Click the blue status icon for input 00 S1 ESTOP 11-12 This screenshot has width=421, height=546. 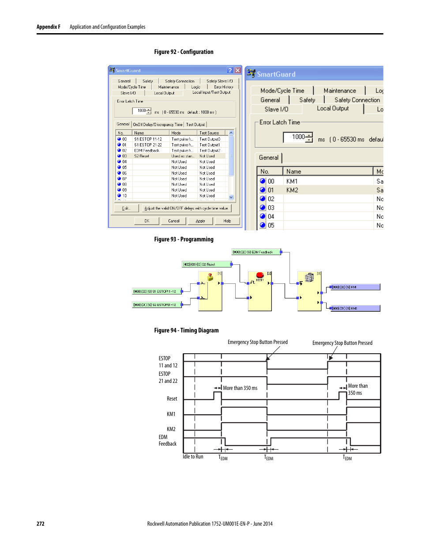pyautogui.click(x=119, y=139)
